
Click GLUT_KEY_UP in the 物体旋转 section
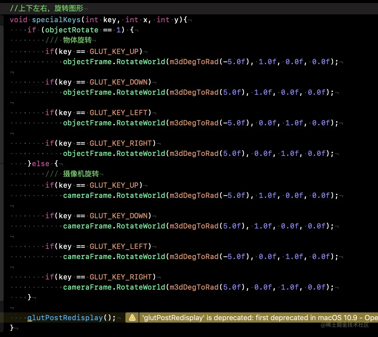114,52
